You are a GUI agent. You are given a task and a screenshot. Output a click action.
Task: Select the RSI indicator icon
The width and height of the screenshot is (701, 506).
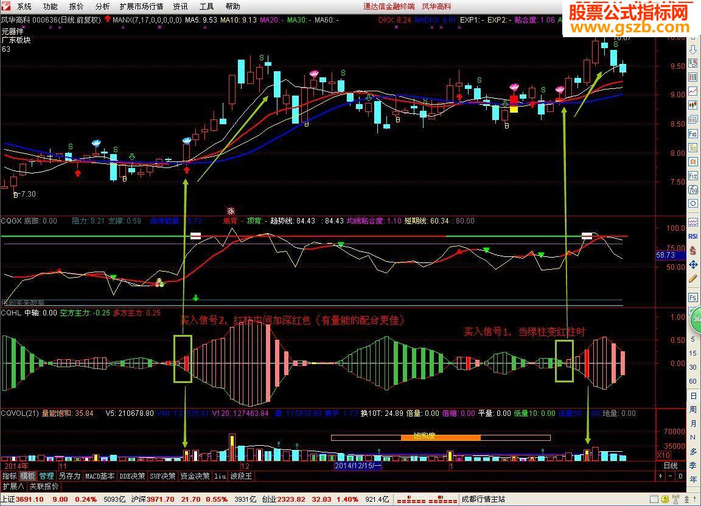(693, 236)
